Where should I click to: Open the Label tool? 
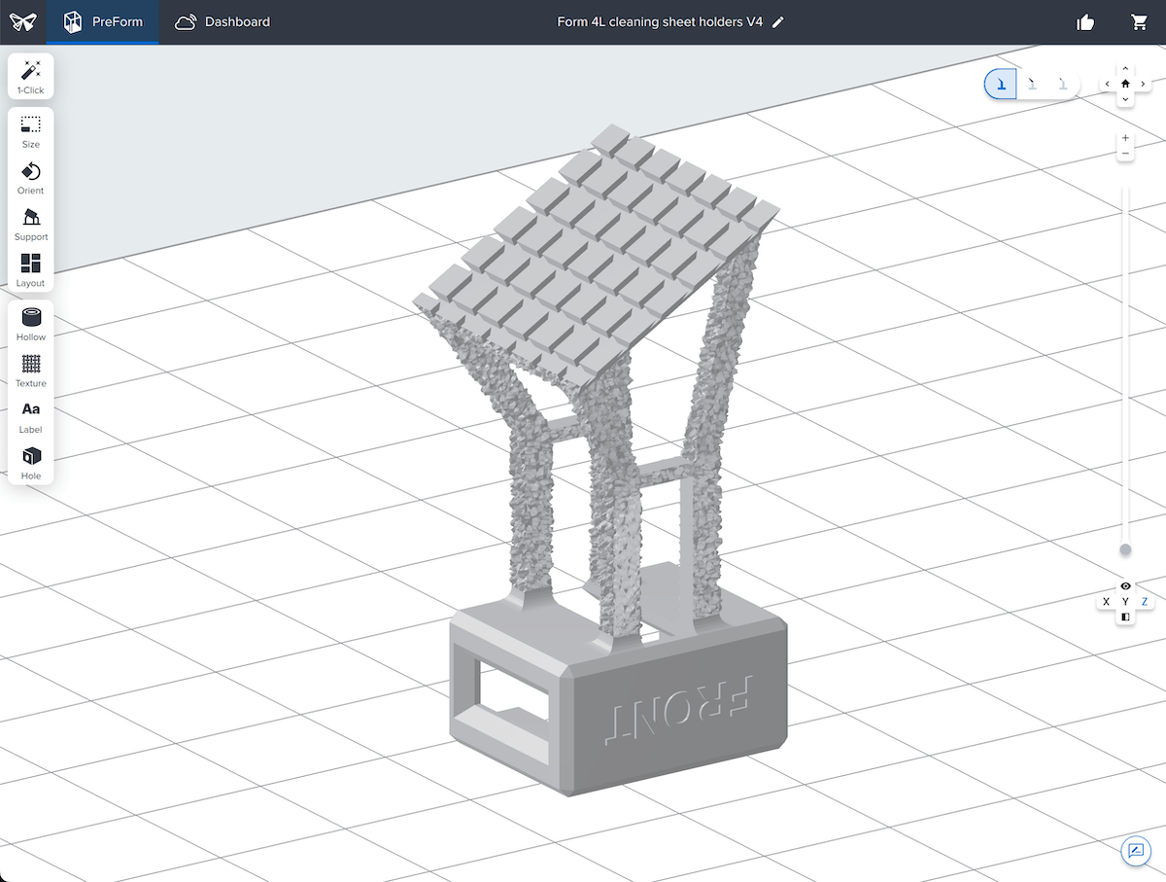click(x=31, y=417)
